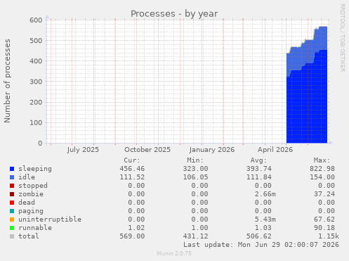
Task: Click idle minimum value 106.05
Action: pos(195,177)
